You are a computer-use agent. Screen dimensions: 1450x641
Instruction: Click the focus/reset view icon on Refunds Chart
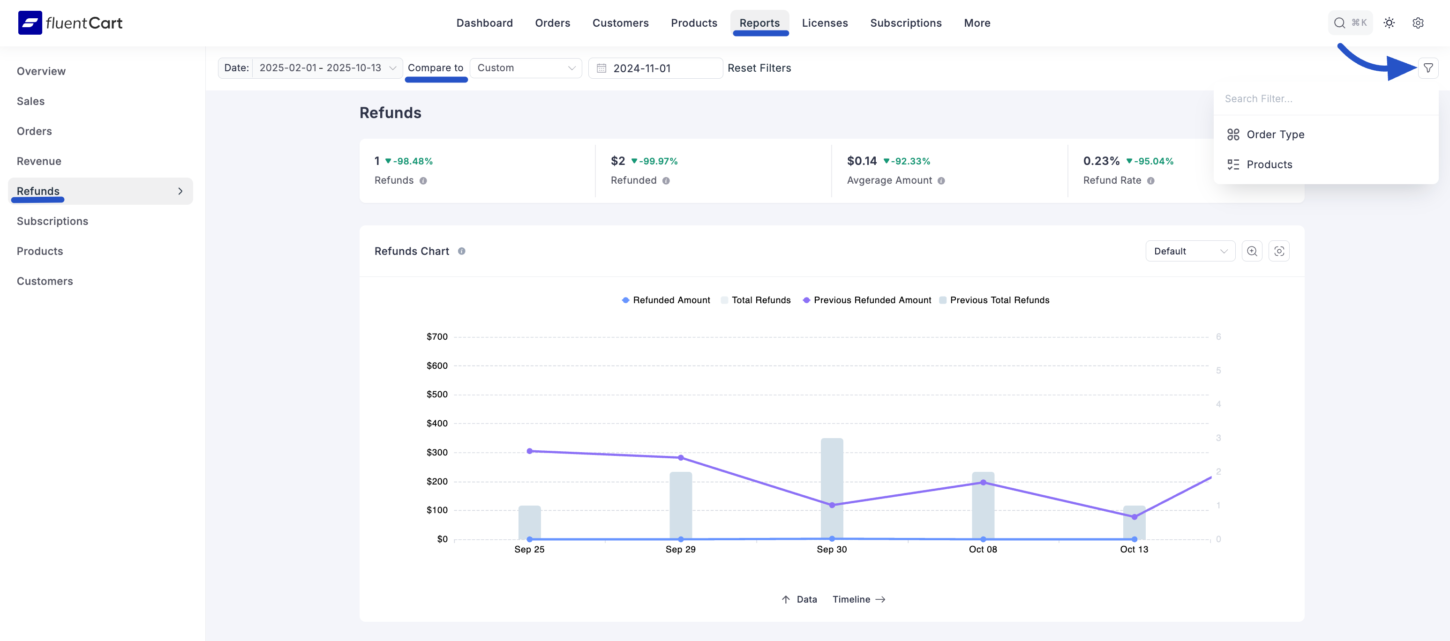(1279, 251)
